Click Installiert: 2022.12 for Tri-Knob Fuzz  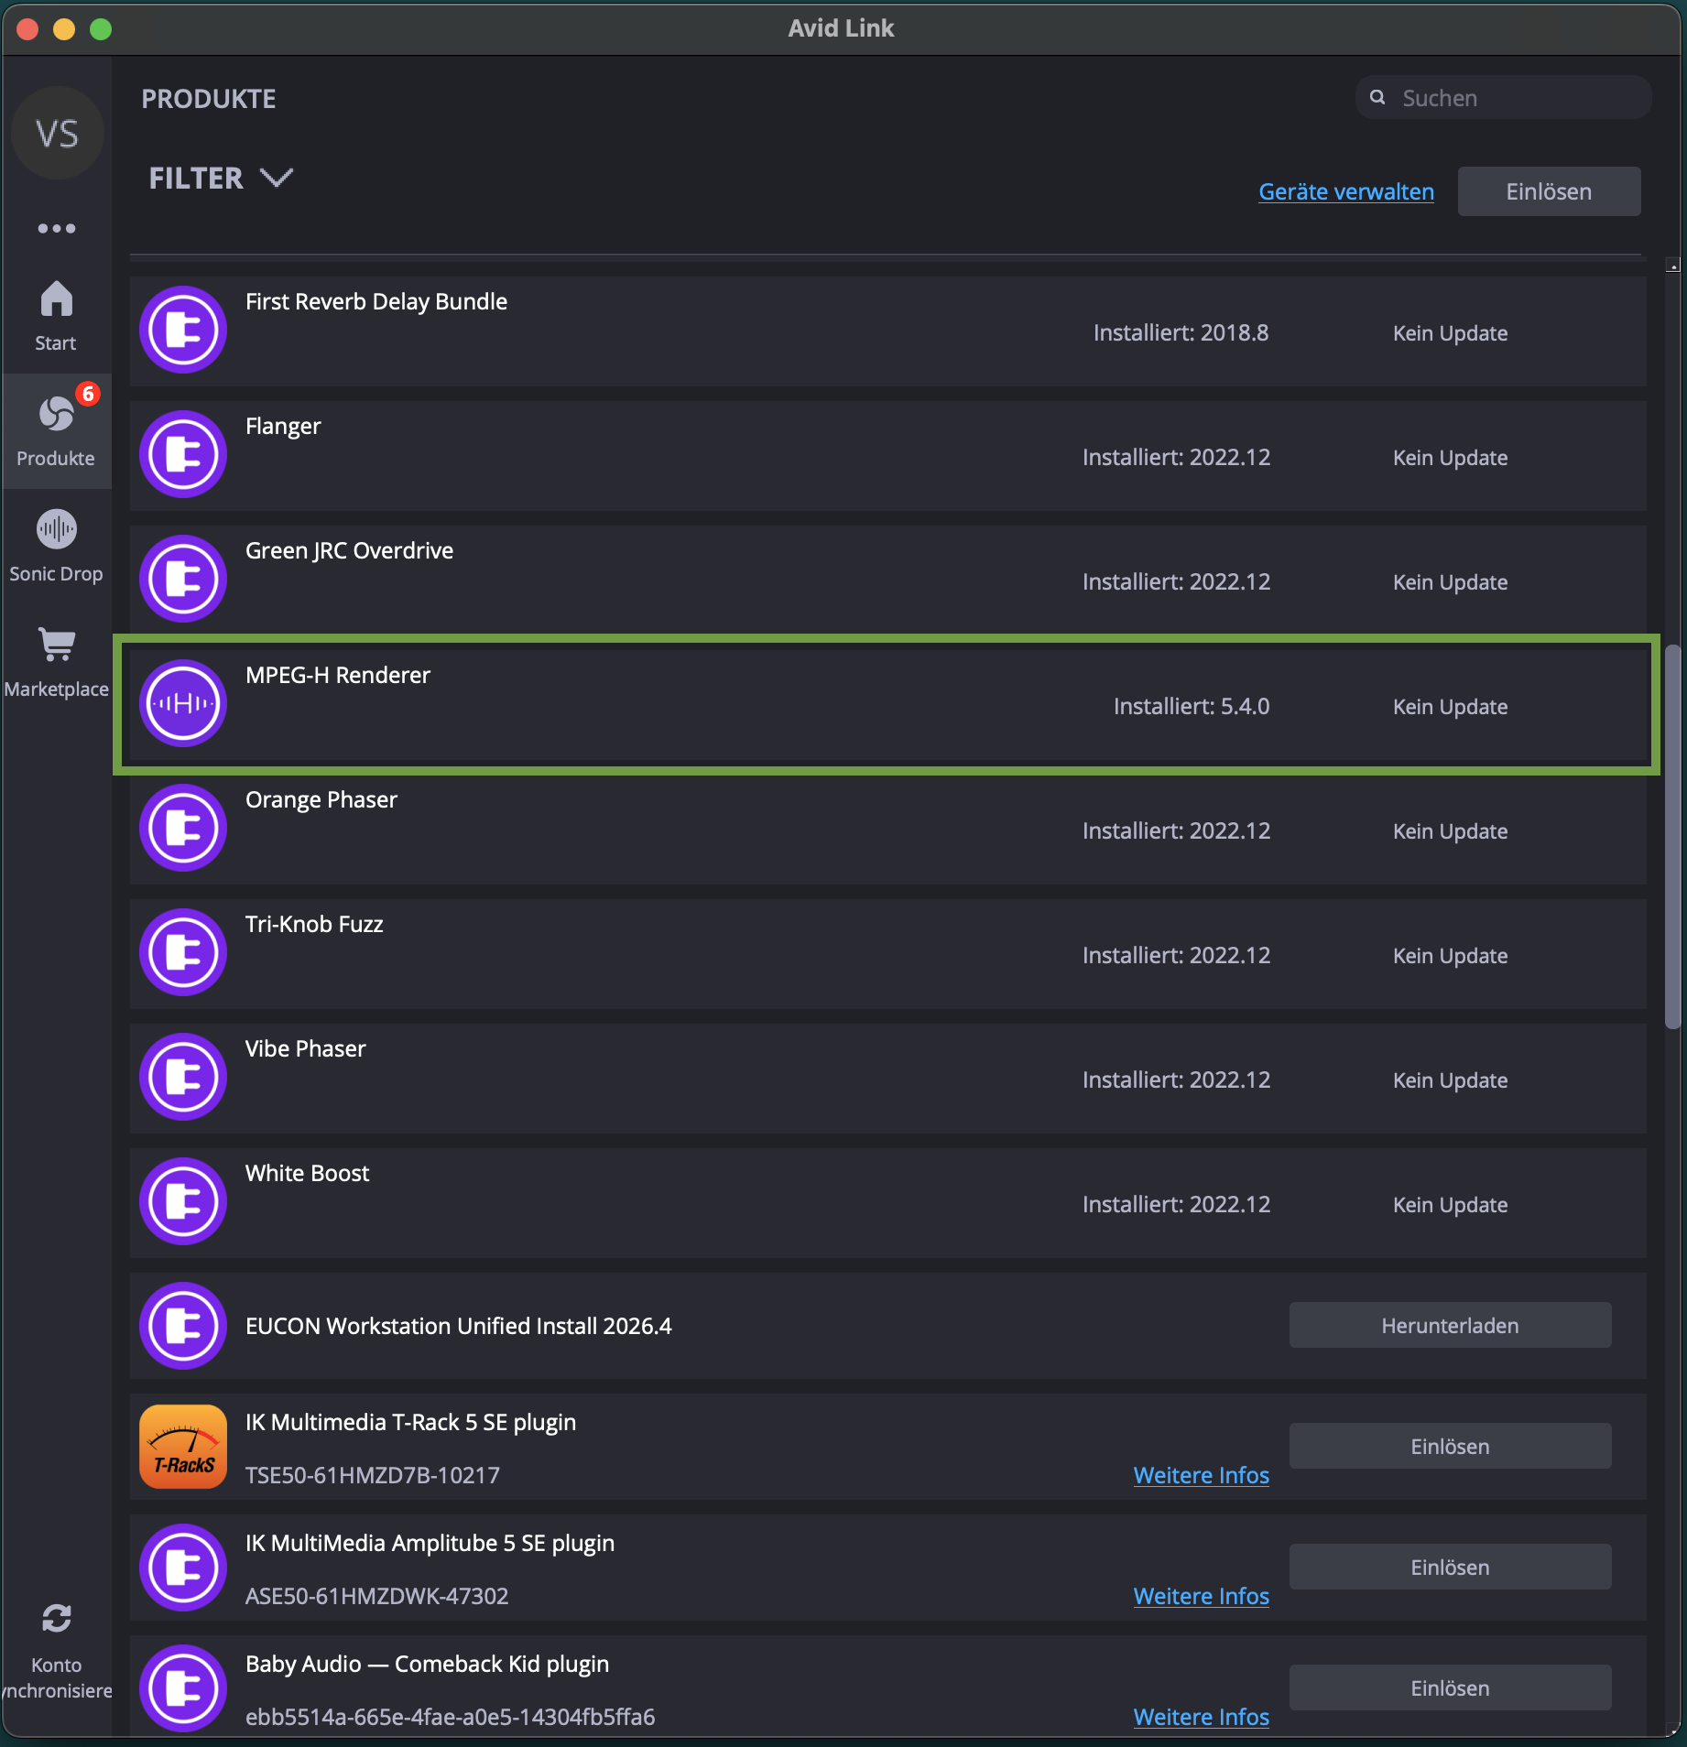pos(1176,955)
